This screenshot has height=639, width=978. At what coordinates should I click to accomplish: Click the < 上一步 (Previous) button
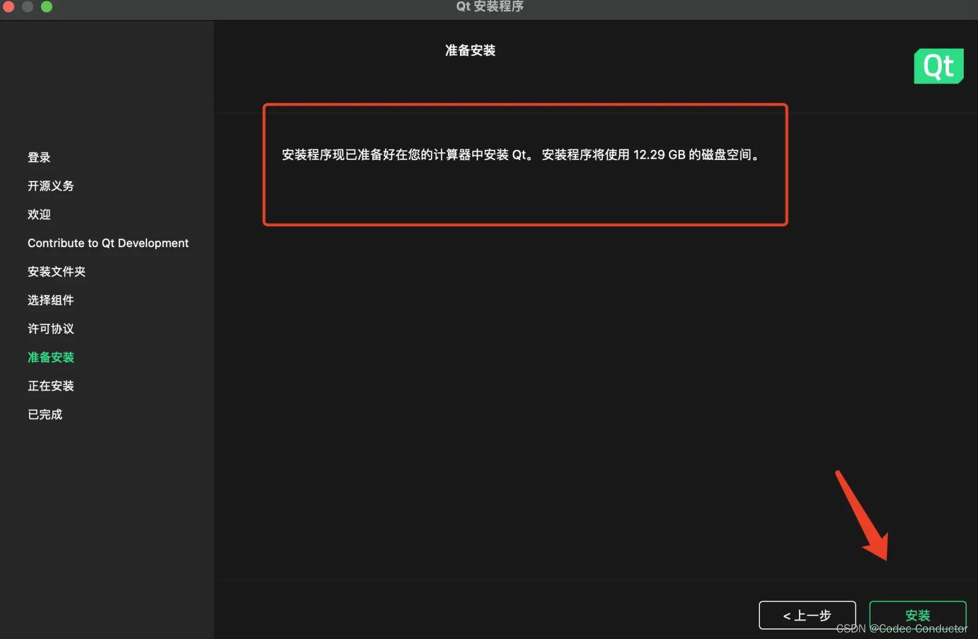tap(807, 615)
